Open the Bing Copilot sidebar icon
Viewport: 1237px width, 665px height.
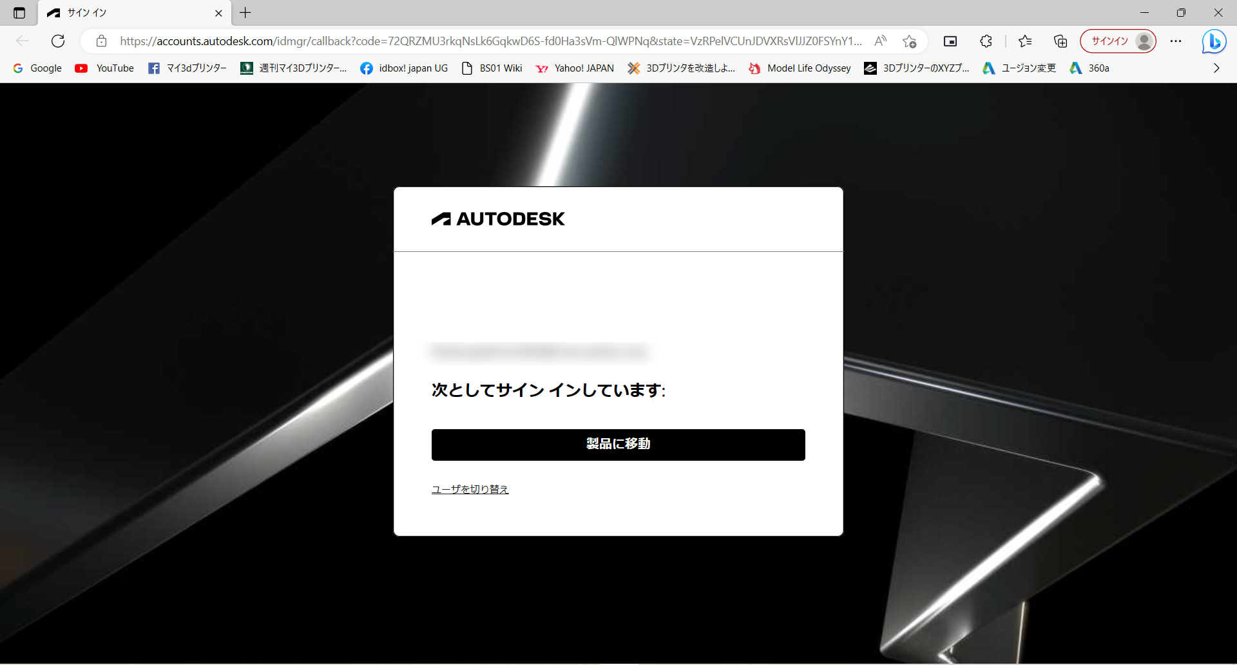1214,42
